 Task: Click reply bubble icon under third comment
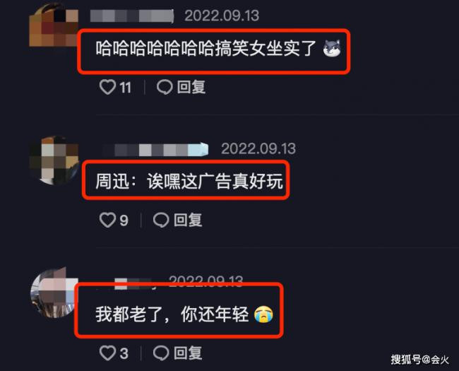(161, 353)
